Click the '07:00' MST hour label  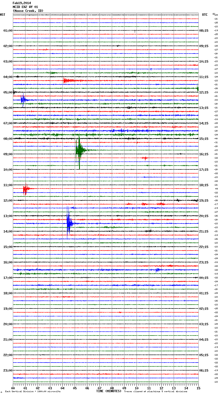coord(8,123)
